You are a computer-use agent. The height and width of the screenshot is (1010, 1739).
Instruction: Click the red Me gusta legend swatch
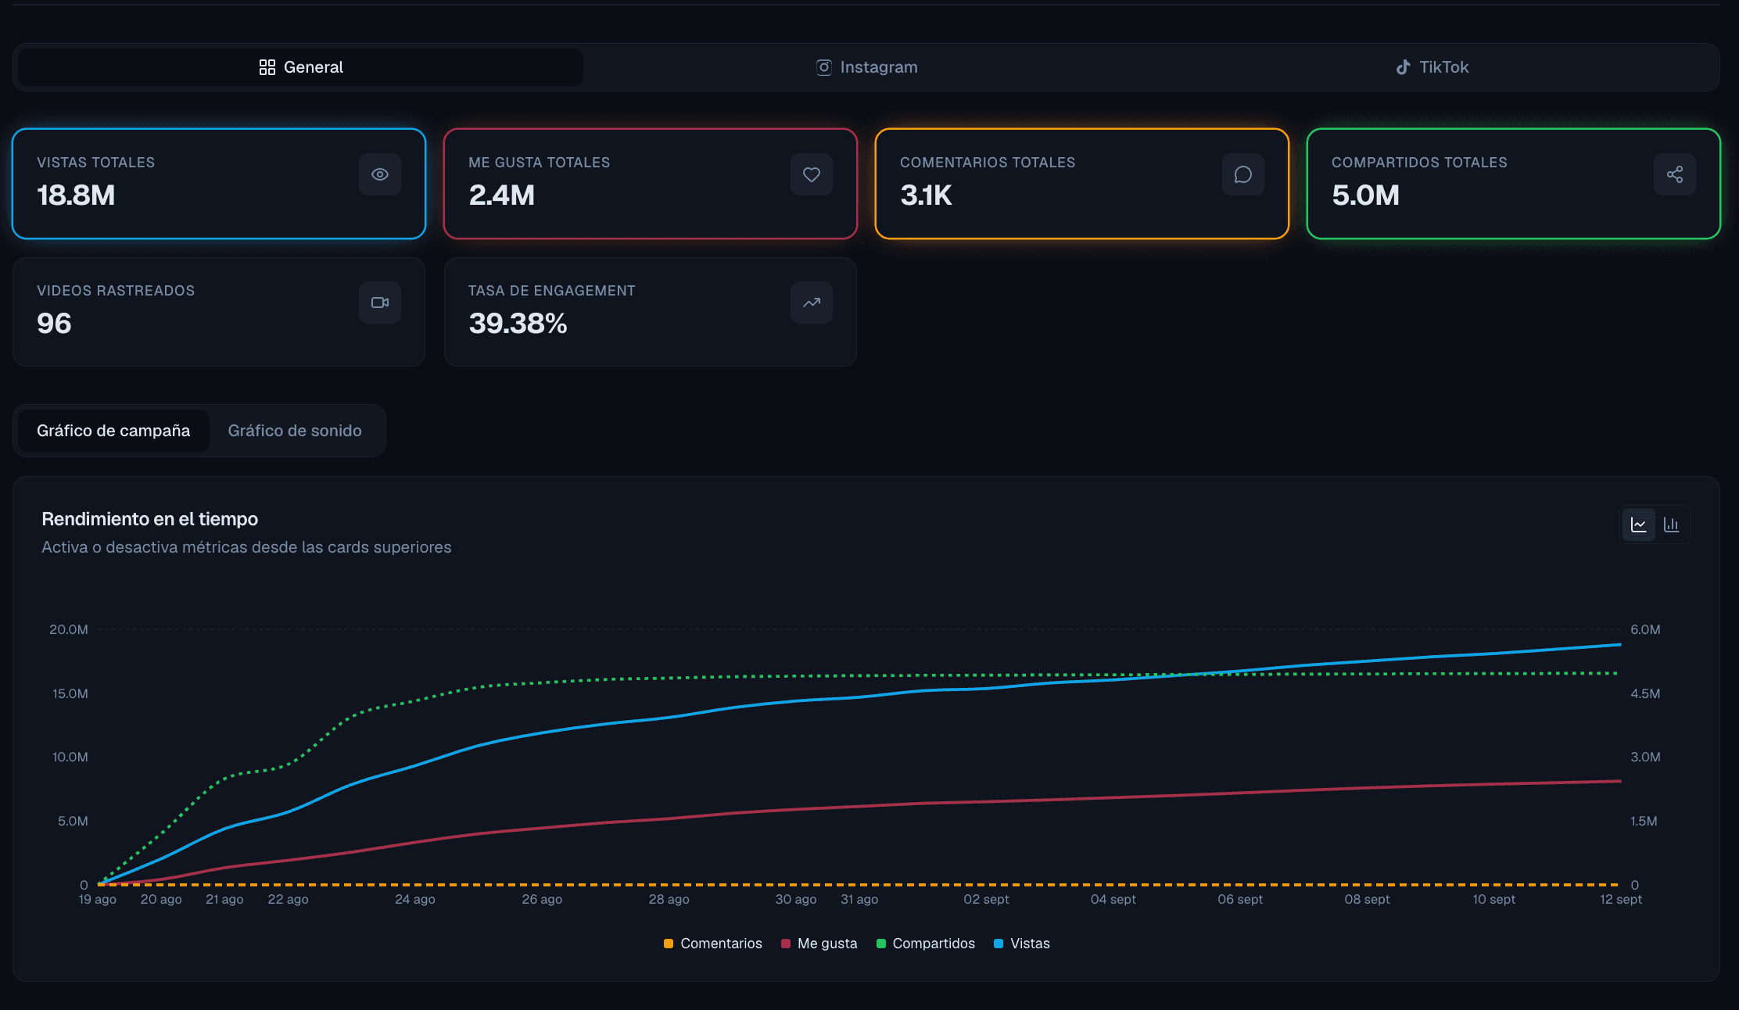pyautogui.click(x=786, y=944)
